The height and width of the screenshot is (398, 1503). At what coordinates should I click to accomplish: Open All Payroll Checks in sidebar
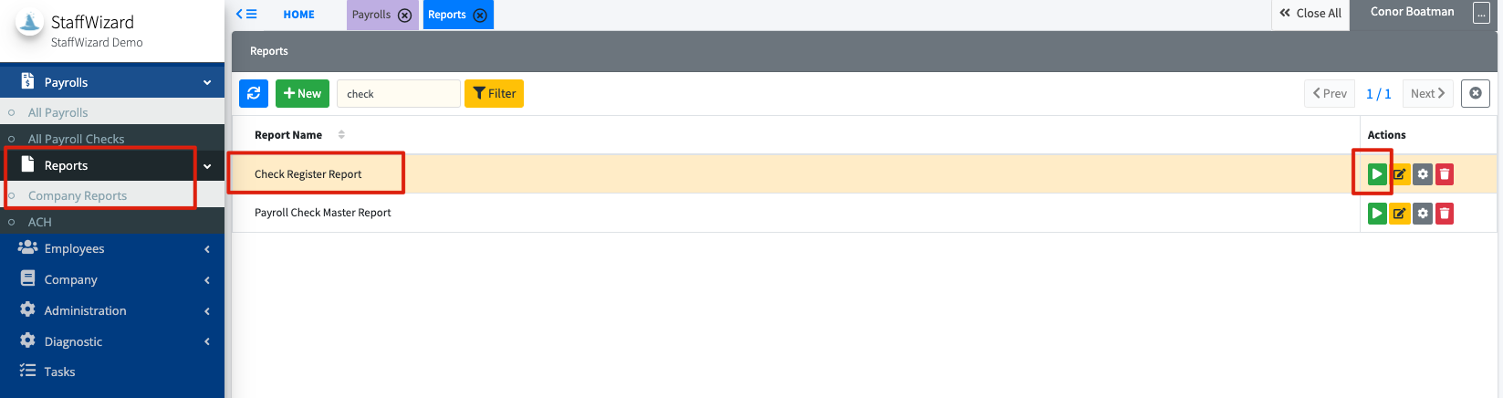tap(76, 139)
